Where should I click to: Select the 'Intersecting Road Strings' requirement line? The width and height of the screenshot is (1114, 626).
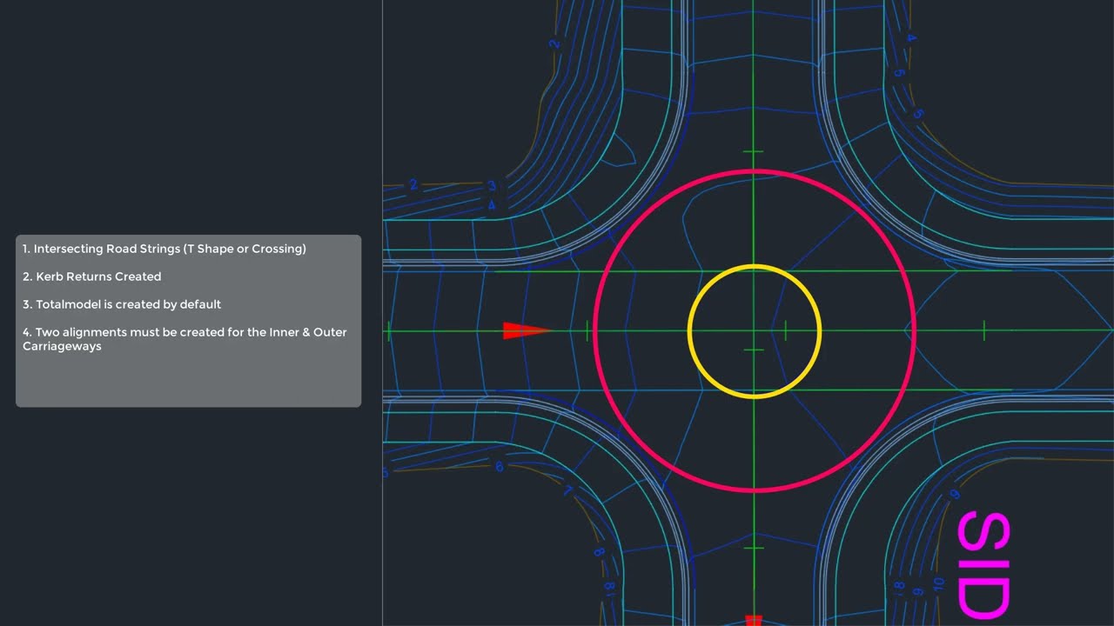[164, 249]
